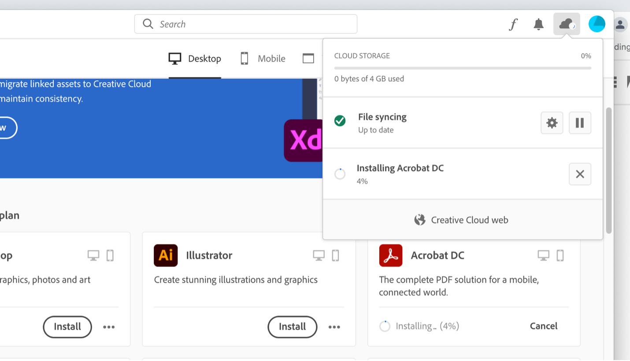Switch to the Mobile tab
The height and width of the screenshot is (361, 630).
pos(263,58)
